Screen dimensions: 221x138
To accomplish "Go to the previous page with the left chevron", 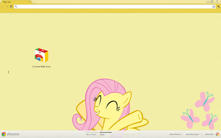I will point(8,72).
